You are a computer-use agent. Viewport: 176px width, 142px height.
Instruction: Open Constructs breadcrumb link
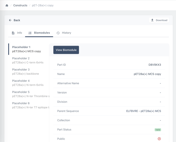(x=20, y=5)
